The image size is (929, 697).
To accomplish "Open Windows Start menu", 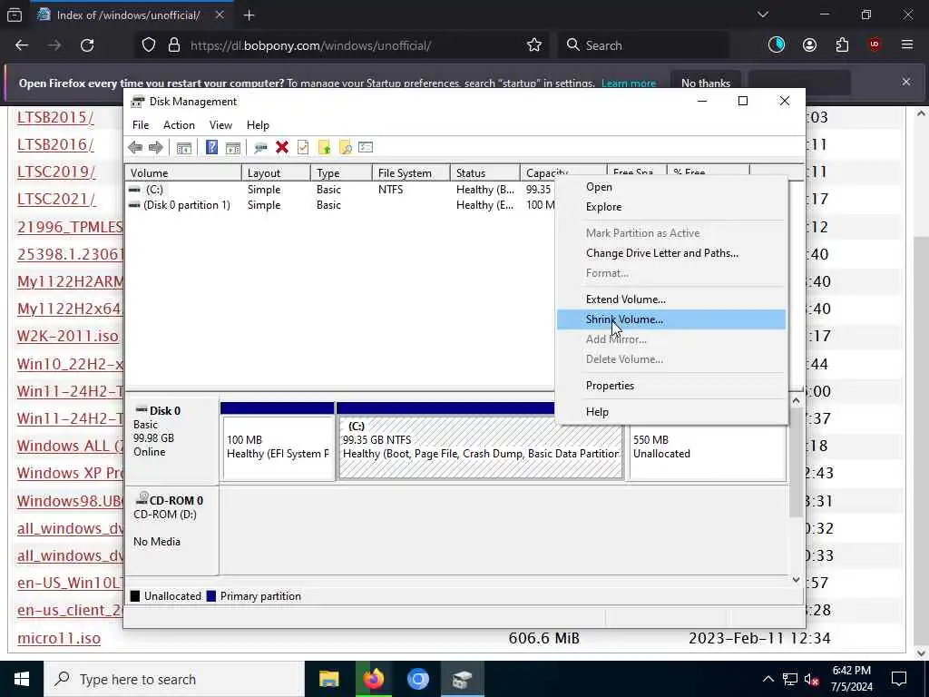I will click(x=22, y=679).
